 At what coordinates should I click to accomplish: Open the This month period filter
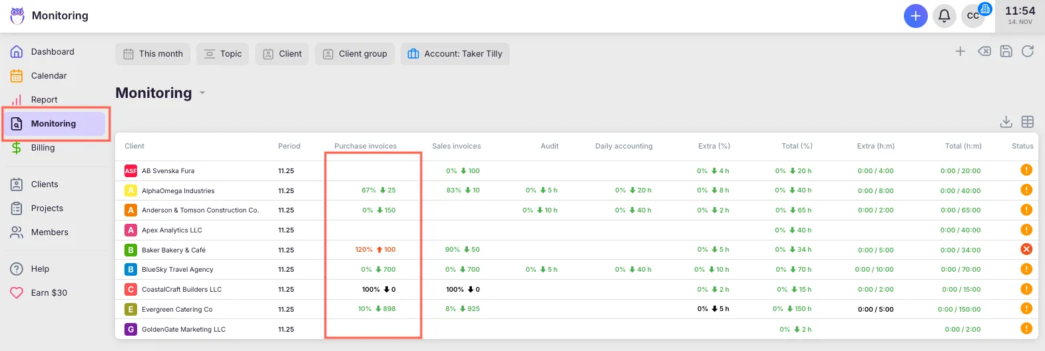click(153, 54)
